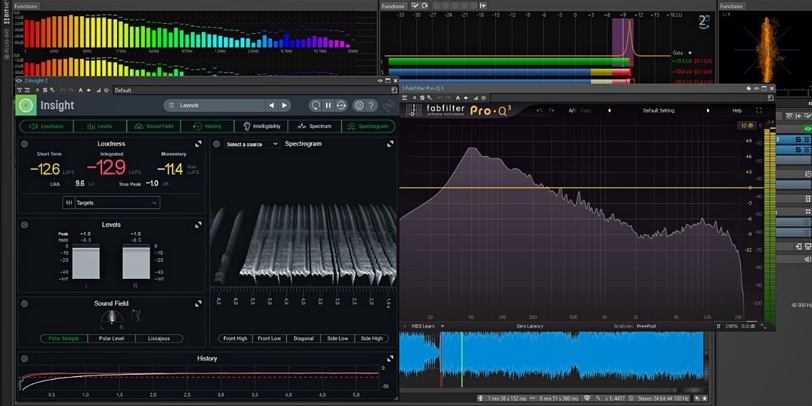
Task: Maximize the Levels panel
Action: click(198, 225)
